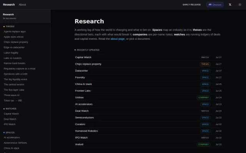
Task: Open Deal Watch in sidebar Watches section
Action: [10, 119]
